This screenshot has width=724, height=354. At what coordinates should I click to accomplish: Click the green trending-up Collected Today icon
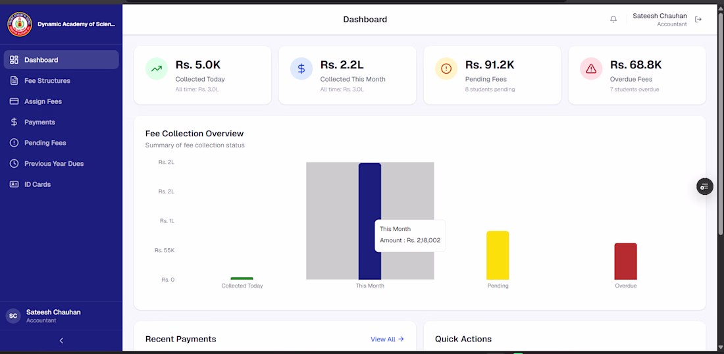click(157, 69)
